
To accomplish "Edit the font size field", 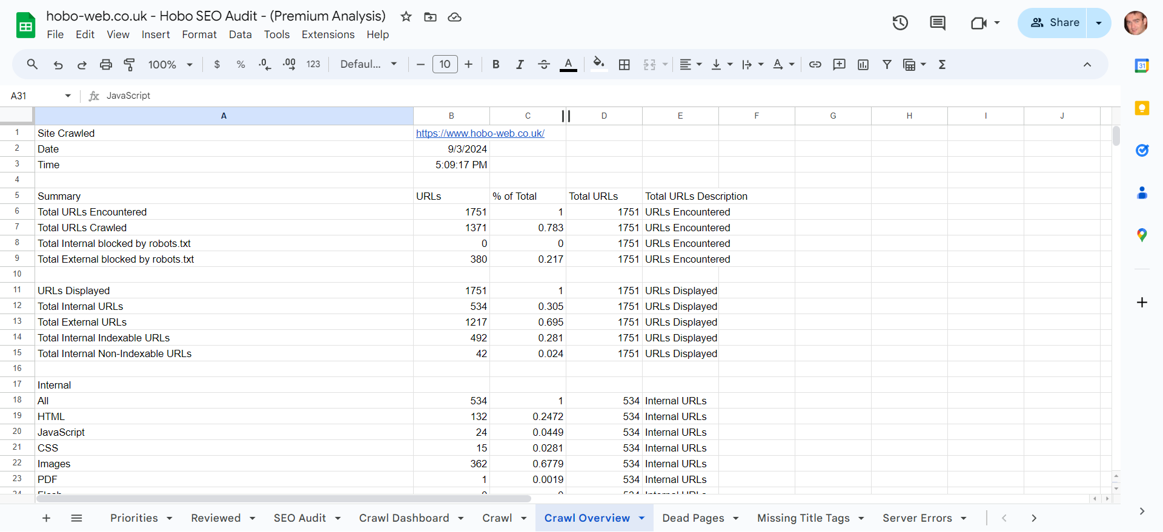I will coord(445,64).
